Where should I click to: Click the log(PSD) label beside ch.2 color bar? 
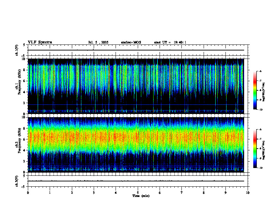[x=264, y=150]
